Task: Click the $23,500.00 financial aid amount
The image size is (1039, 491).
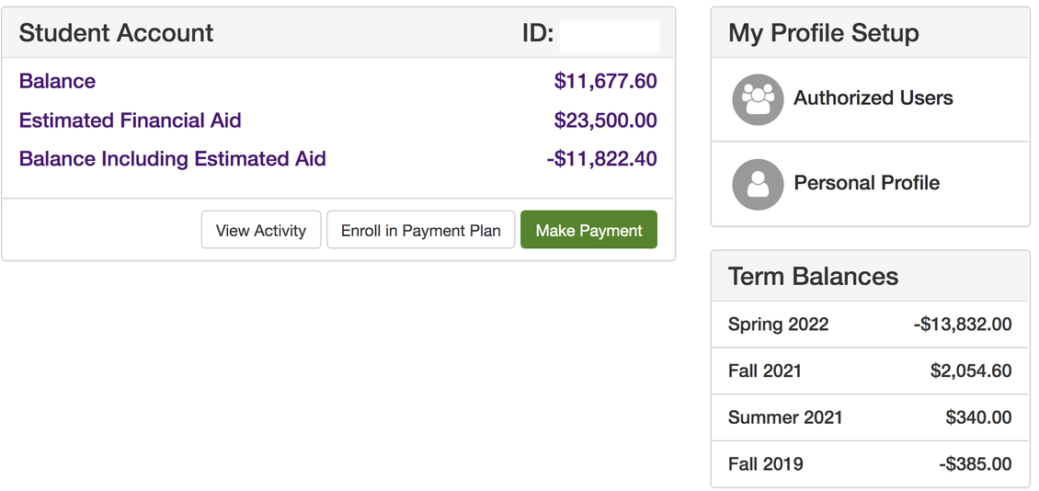Action: pyautogui.click(x=606, y=120)
